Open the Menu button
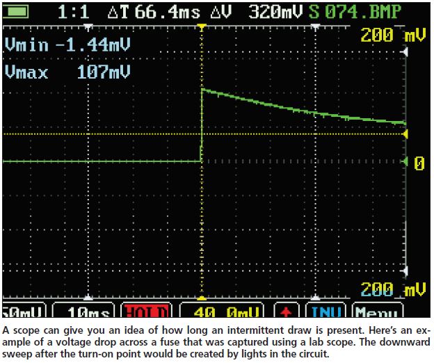This screenshot has width=434, height=363. (x=378, y=310)
